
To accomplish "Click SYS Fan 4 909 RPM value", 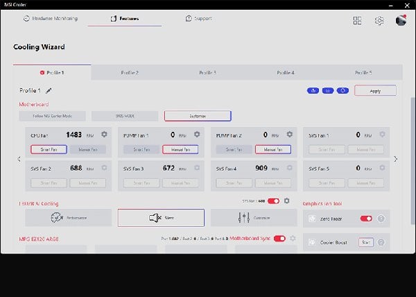I will pos(261,168).
